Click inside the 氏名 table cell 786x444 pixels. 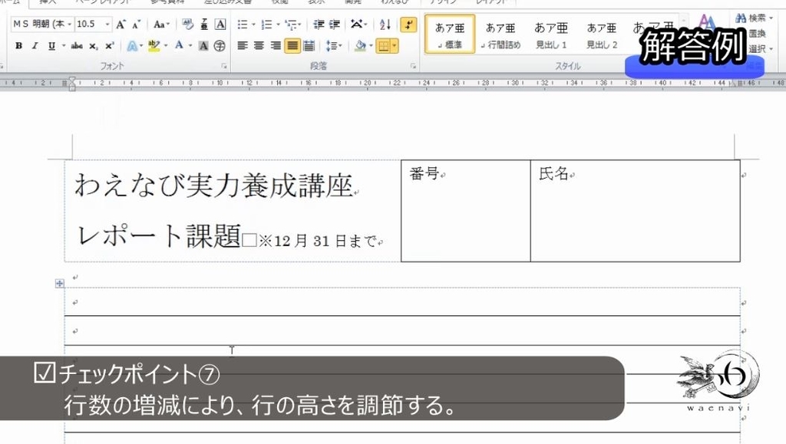637,207
